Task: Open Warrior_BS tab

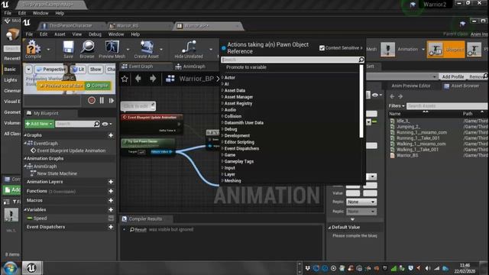Action: pyautogui.click(x=128, y=25)
